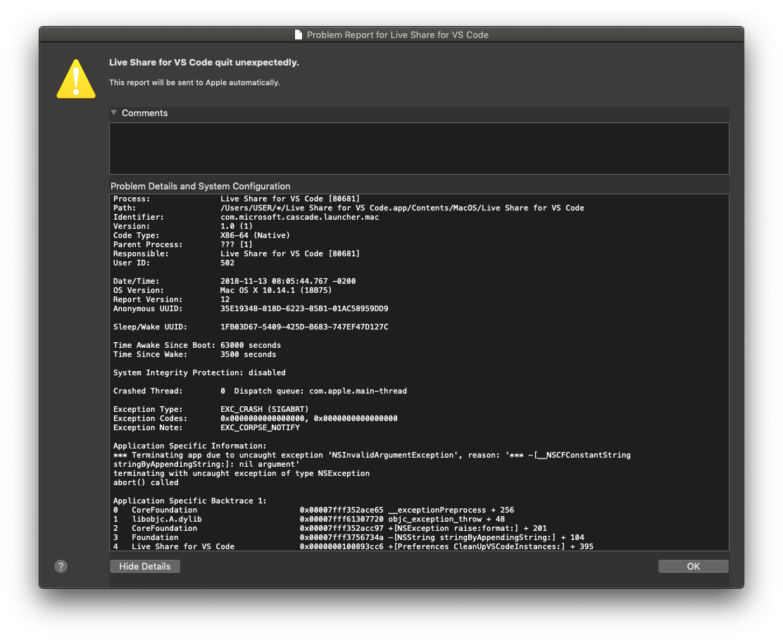
Task: Click Exception Type 'EXC_CRASH (SIGABRT)'
Action: point(265,409)
